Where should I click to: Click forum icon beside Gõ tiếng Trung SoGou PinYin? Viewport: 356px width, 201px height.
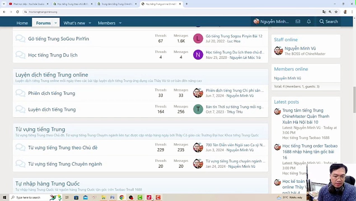[x=20, y=39]
